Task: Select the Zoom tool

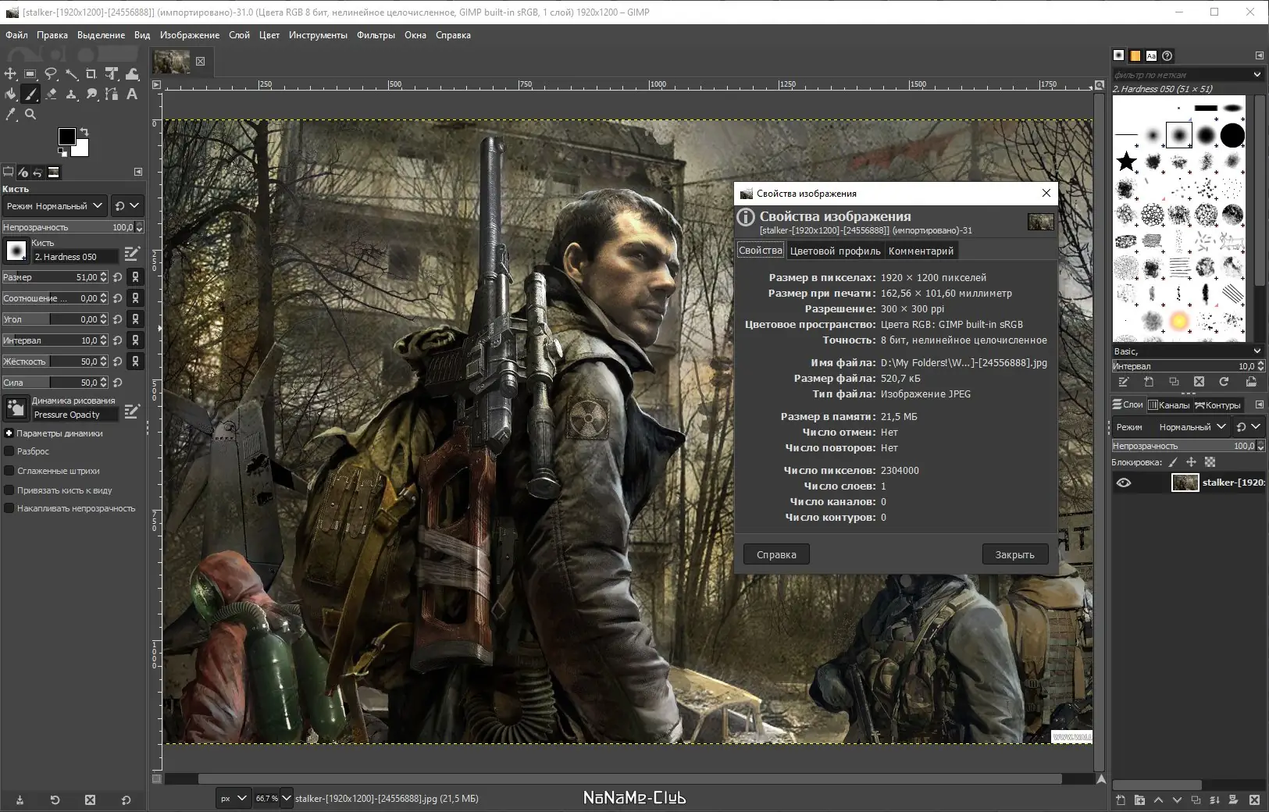Action: 30,114
